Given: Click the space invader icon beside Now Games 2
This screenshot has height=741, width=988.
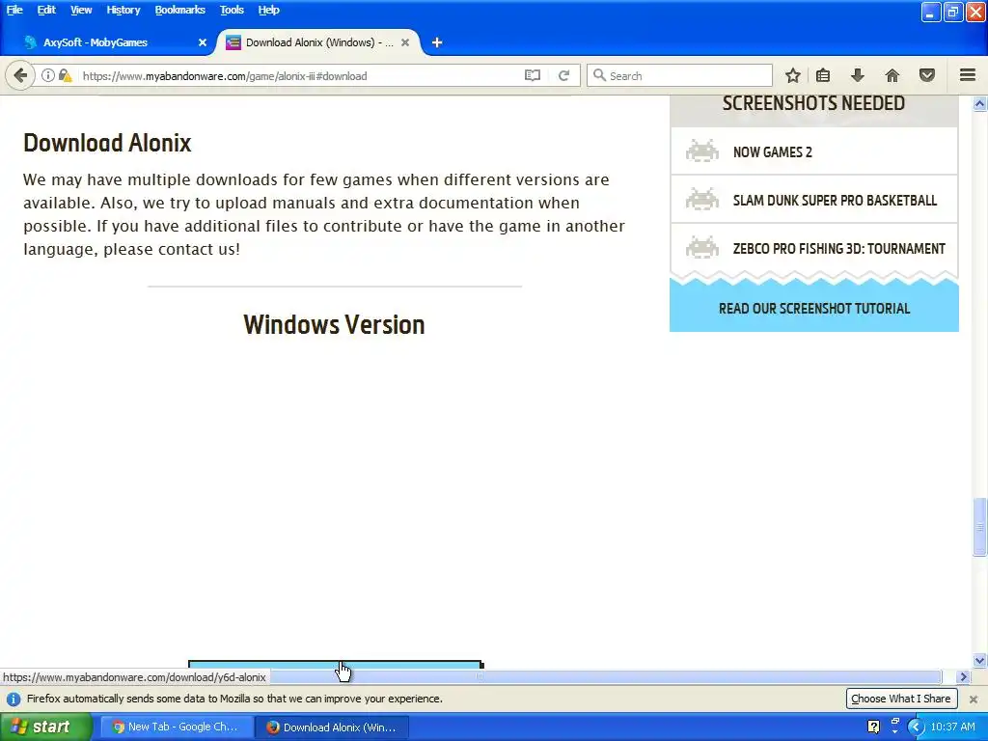Looking at the screenshot, I should click(702, 151).
